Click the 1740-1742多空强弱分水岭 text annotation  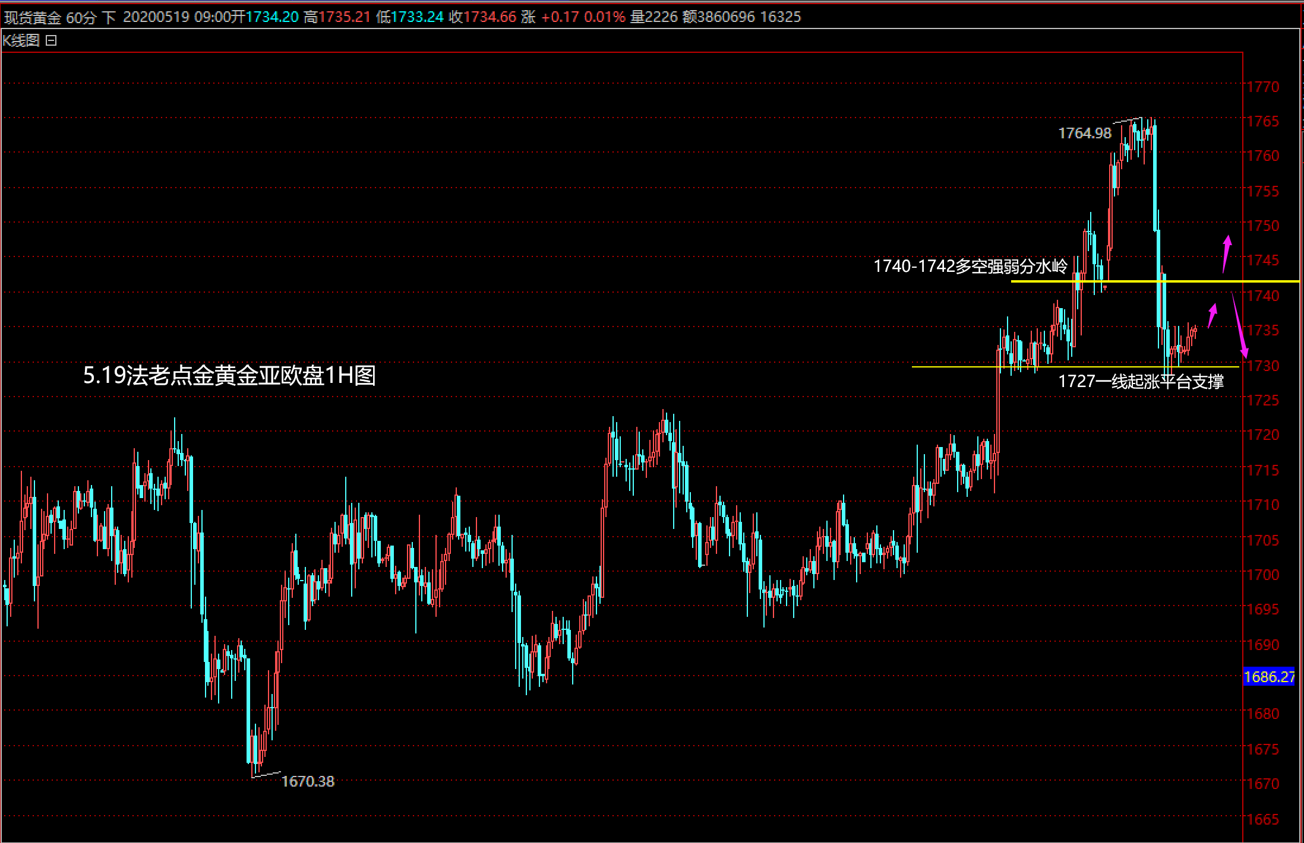click(x=970, y=266)
